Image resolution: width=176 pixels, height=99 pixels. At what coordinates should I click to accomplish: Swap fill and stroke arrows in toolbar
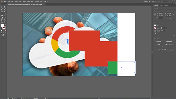click(x=5, y=24)
